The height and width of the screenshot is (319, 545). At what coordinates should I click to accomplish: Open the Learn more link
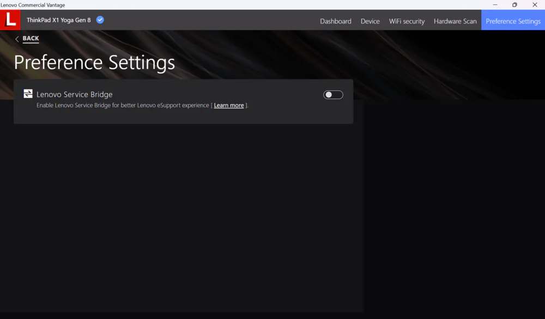click(229, 105)
